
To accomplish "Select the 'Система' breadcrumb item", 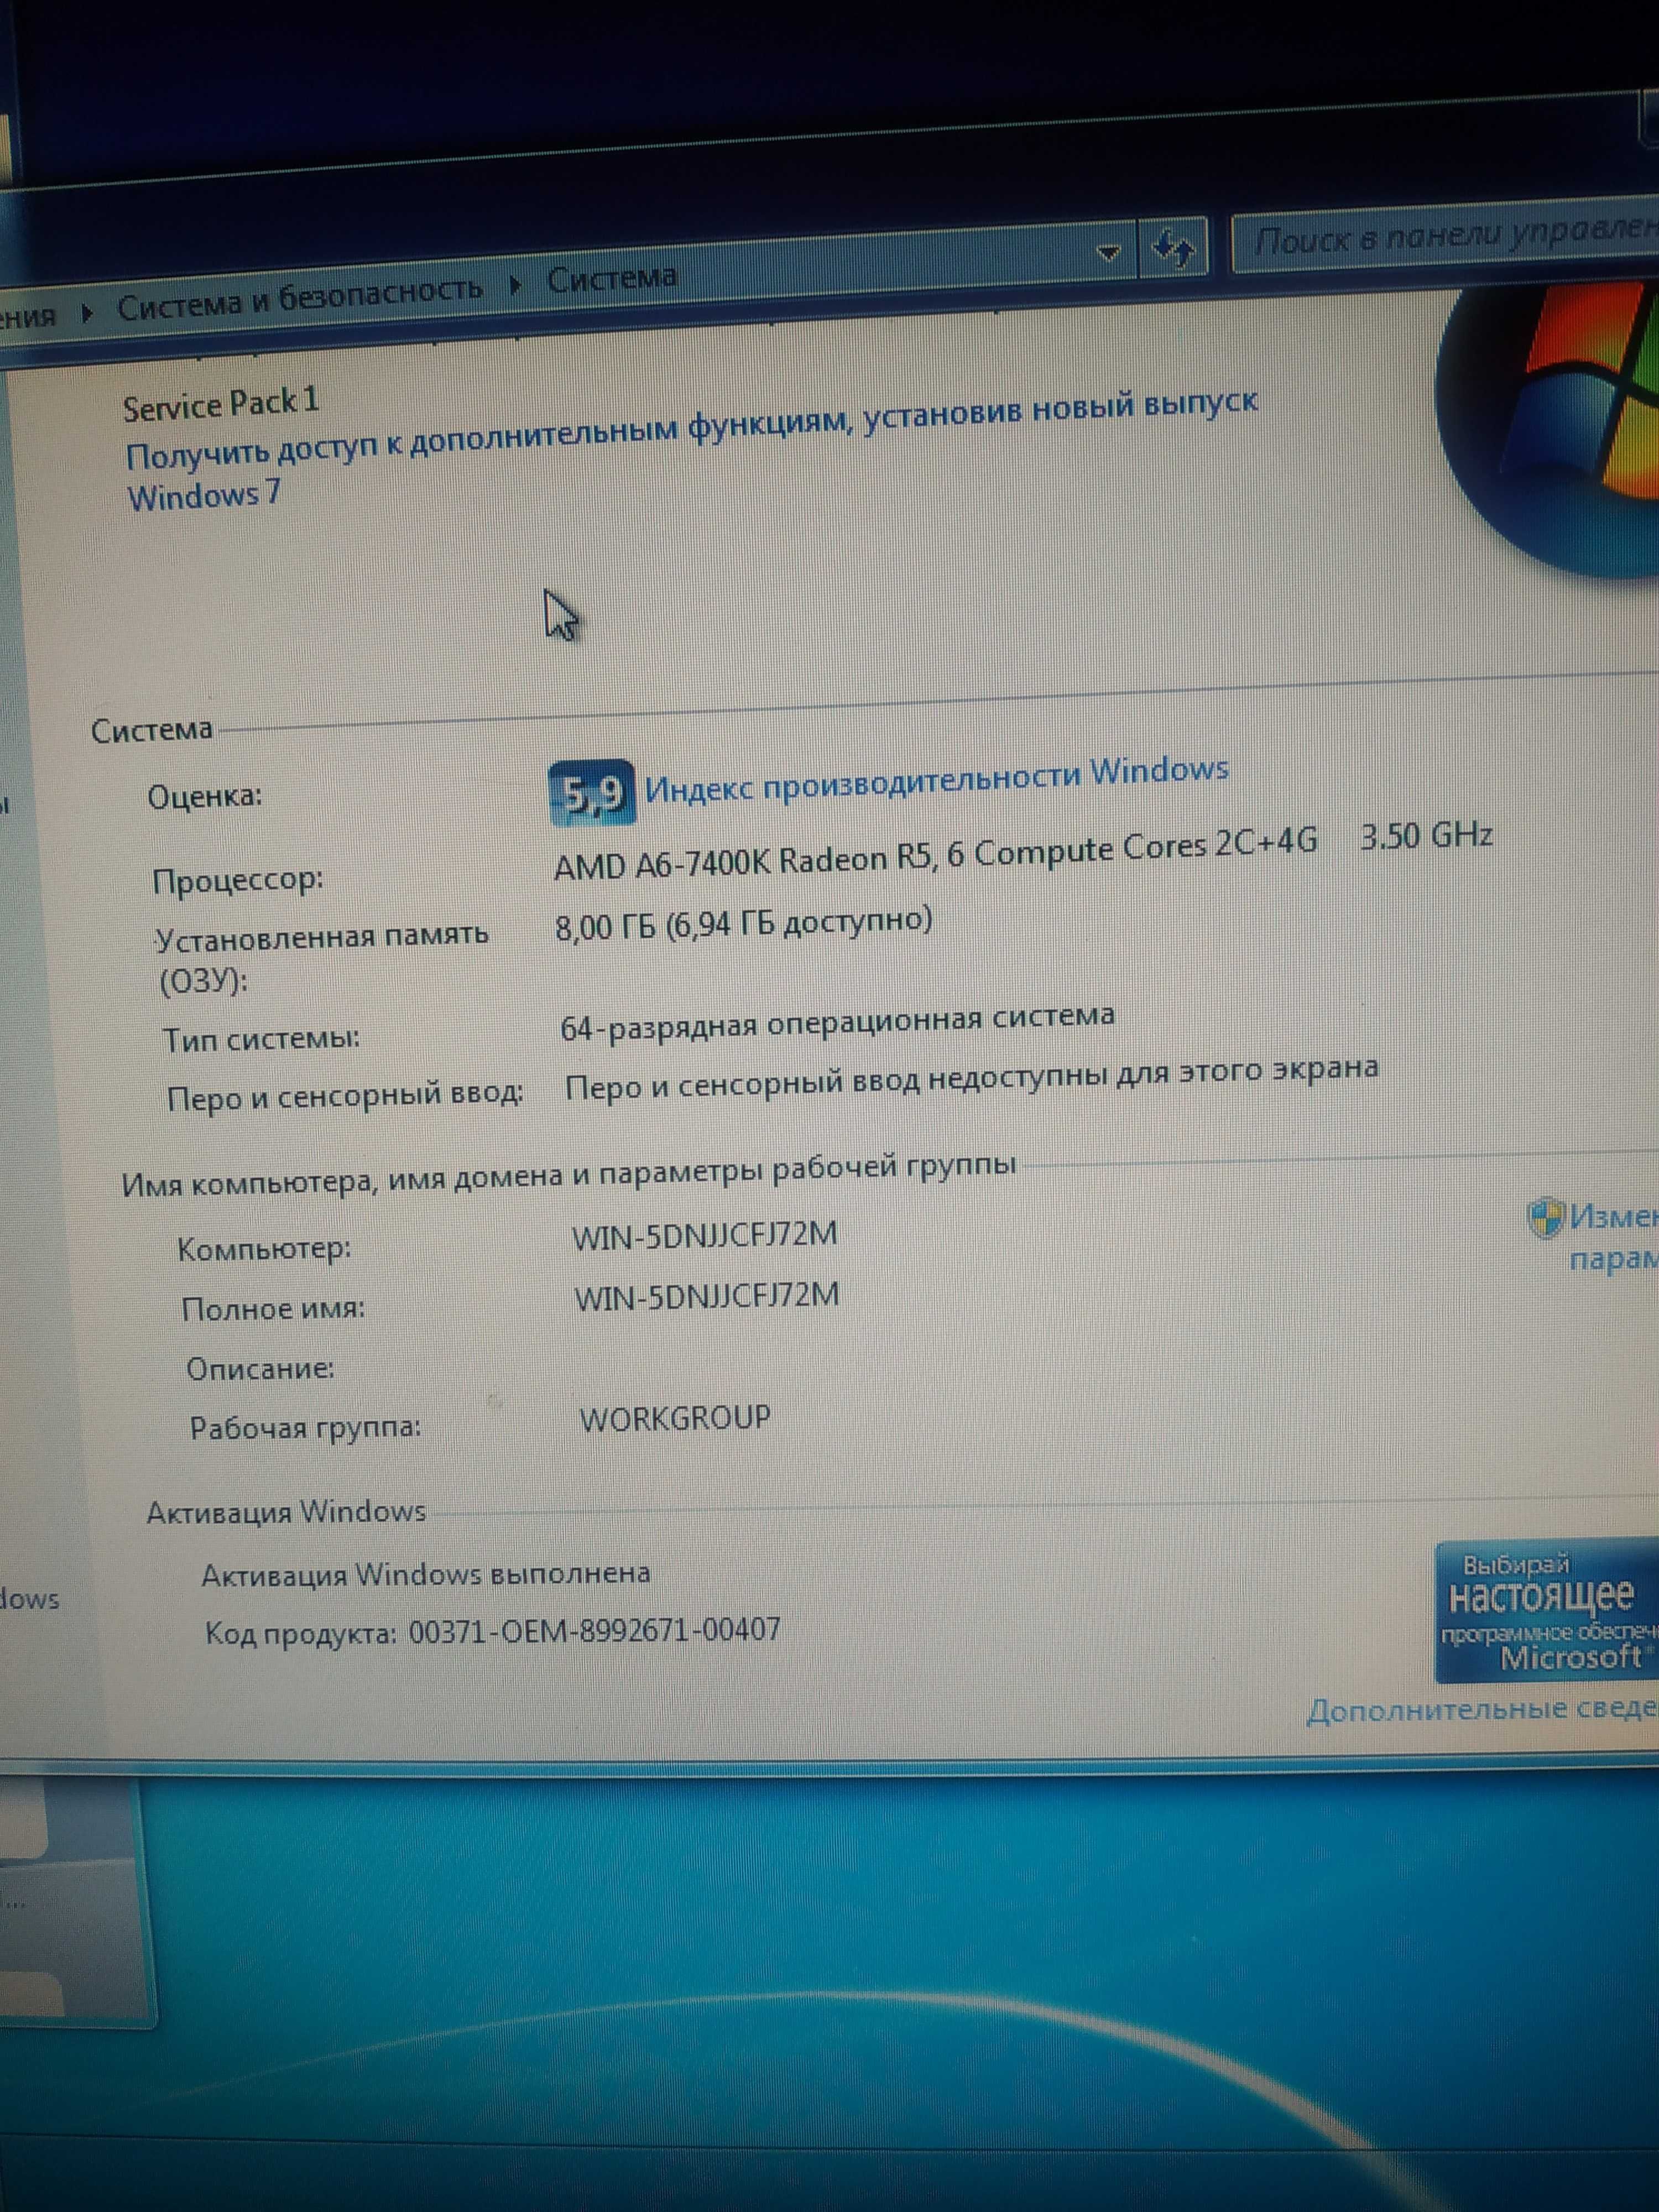I will pyautogui.click(x=612, y=277).
